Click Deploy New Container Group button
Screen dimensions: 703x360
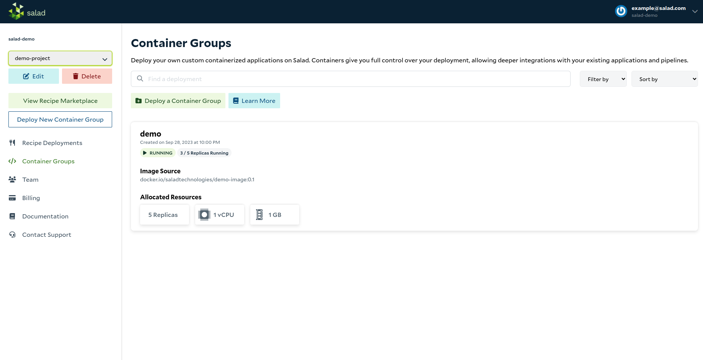tap(60, 119)
